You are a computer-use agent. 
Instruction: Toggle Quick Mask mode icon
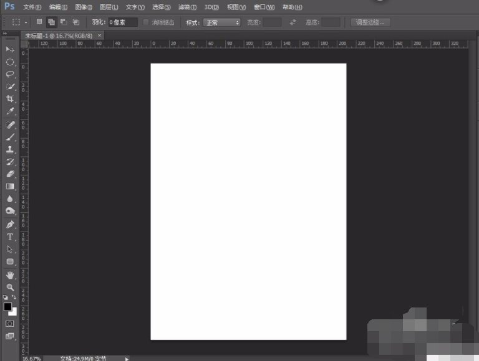coord(10,324)
